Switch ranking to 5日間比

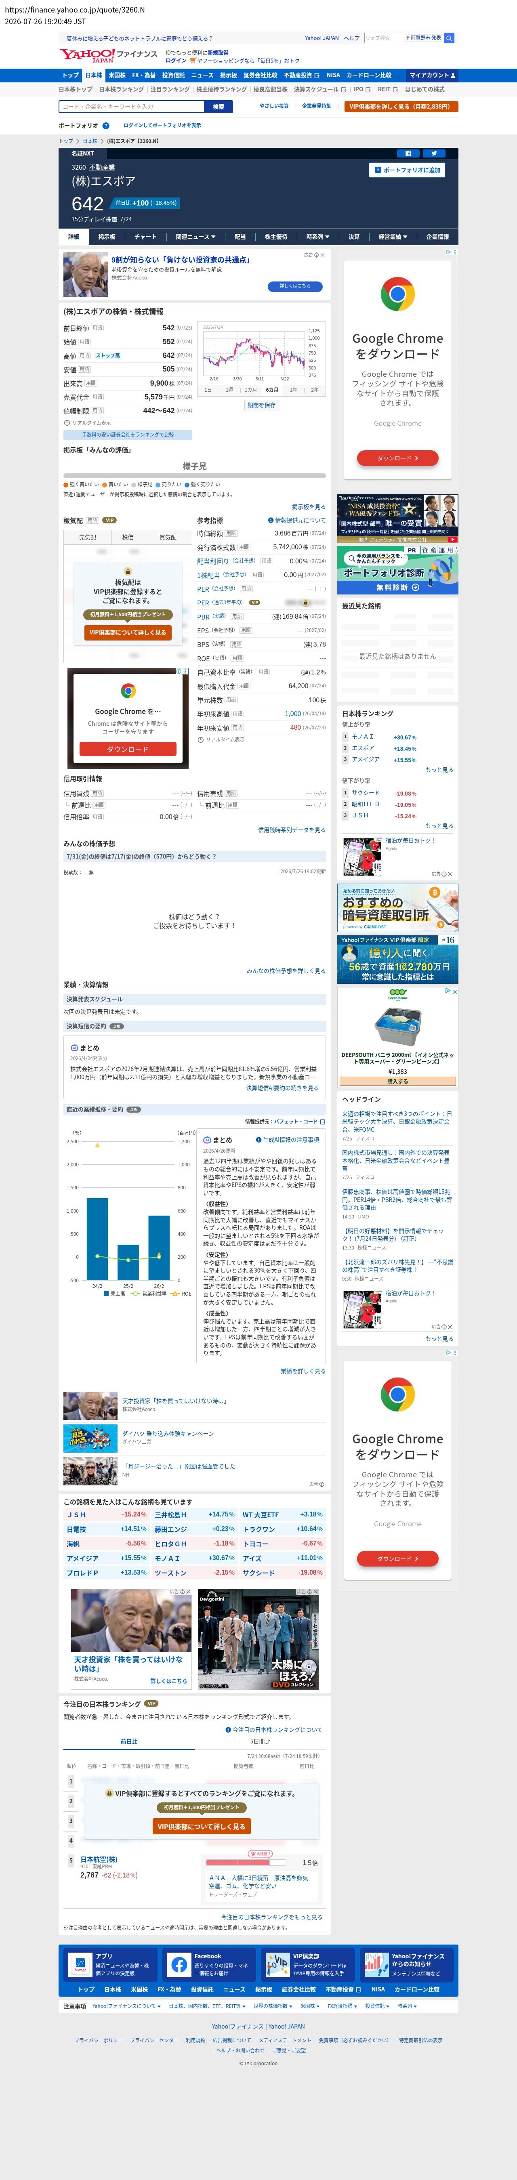click(x=260, y=1742)
